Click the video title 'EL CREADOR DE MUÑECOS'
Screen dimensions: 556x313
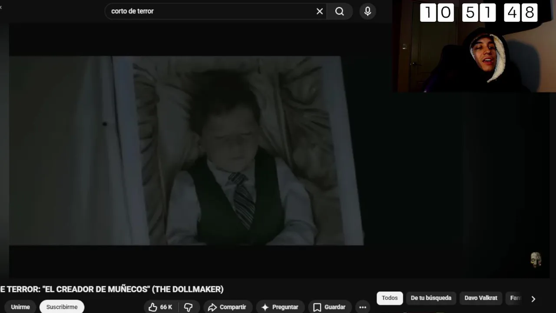pos(112,289)
